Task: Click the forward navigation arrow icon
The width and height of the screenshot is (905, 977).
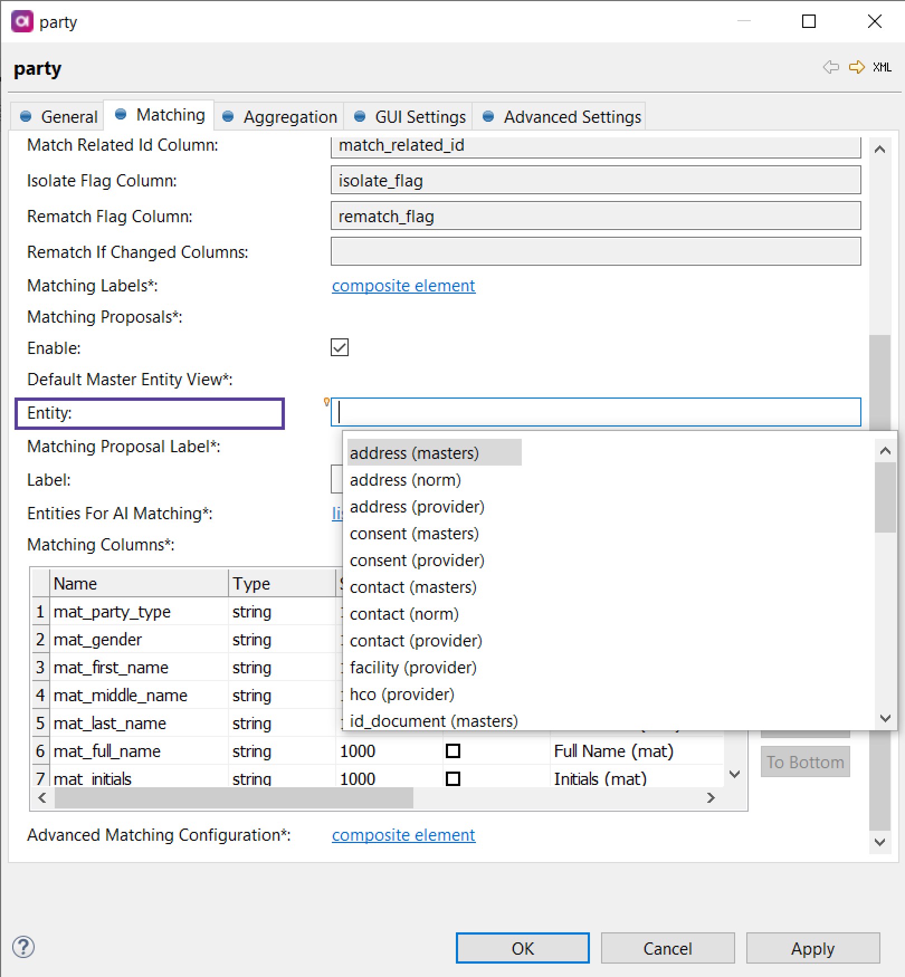Action: [856, 67]
